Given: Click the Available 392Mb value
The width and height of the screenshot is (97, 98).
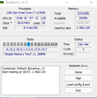Looking at the screenshot, I should [83, 18].
